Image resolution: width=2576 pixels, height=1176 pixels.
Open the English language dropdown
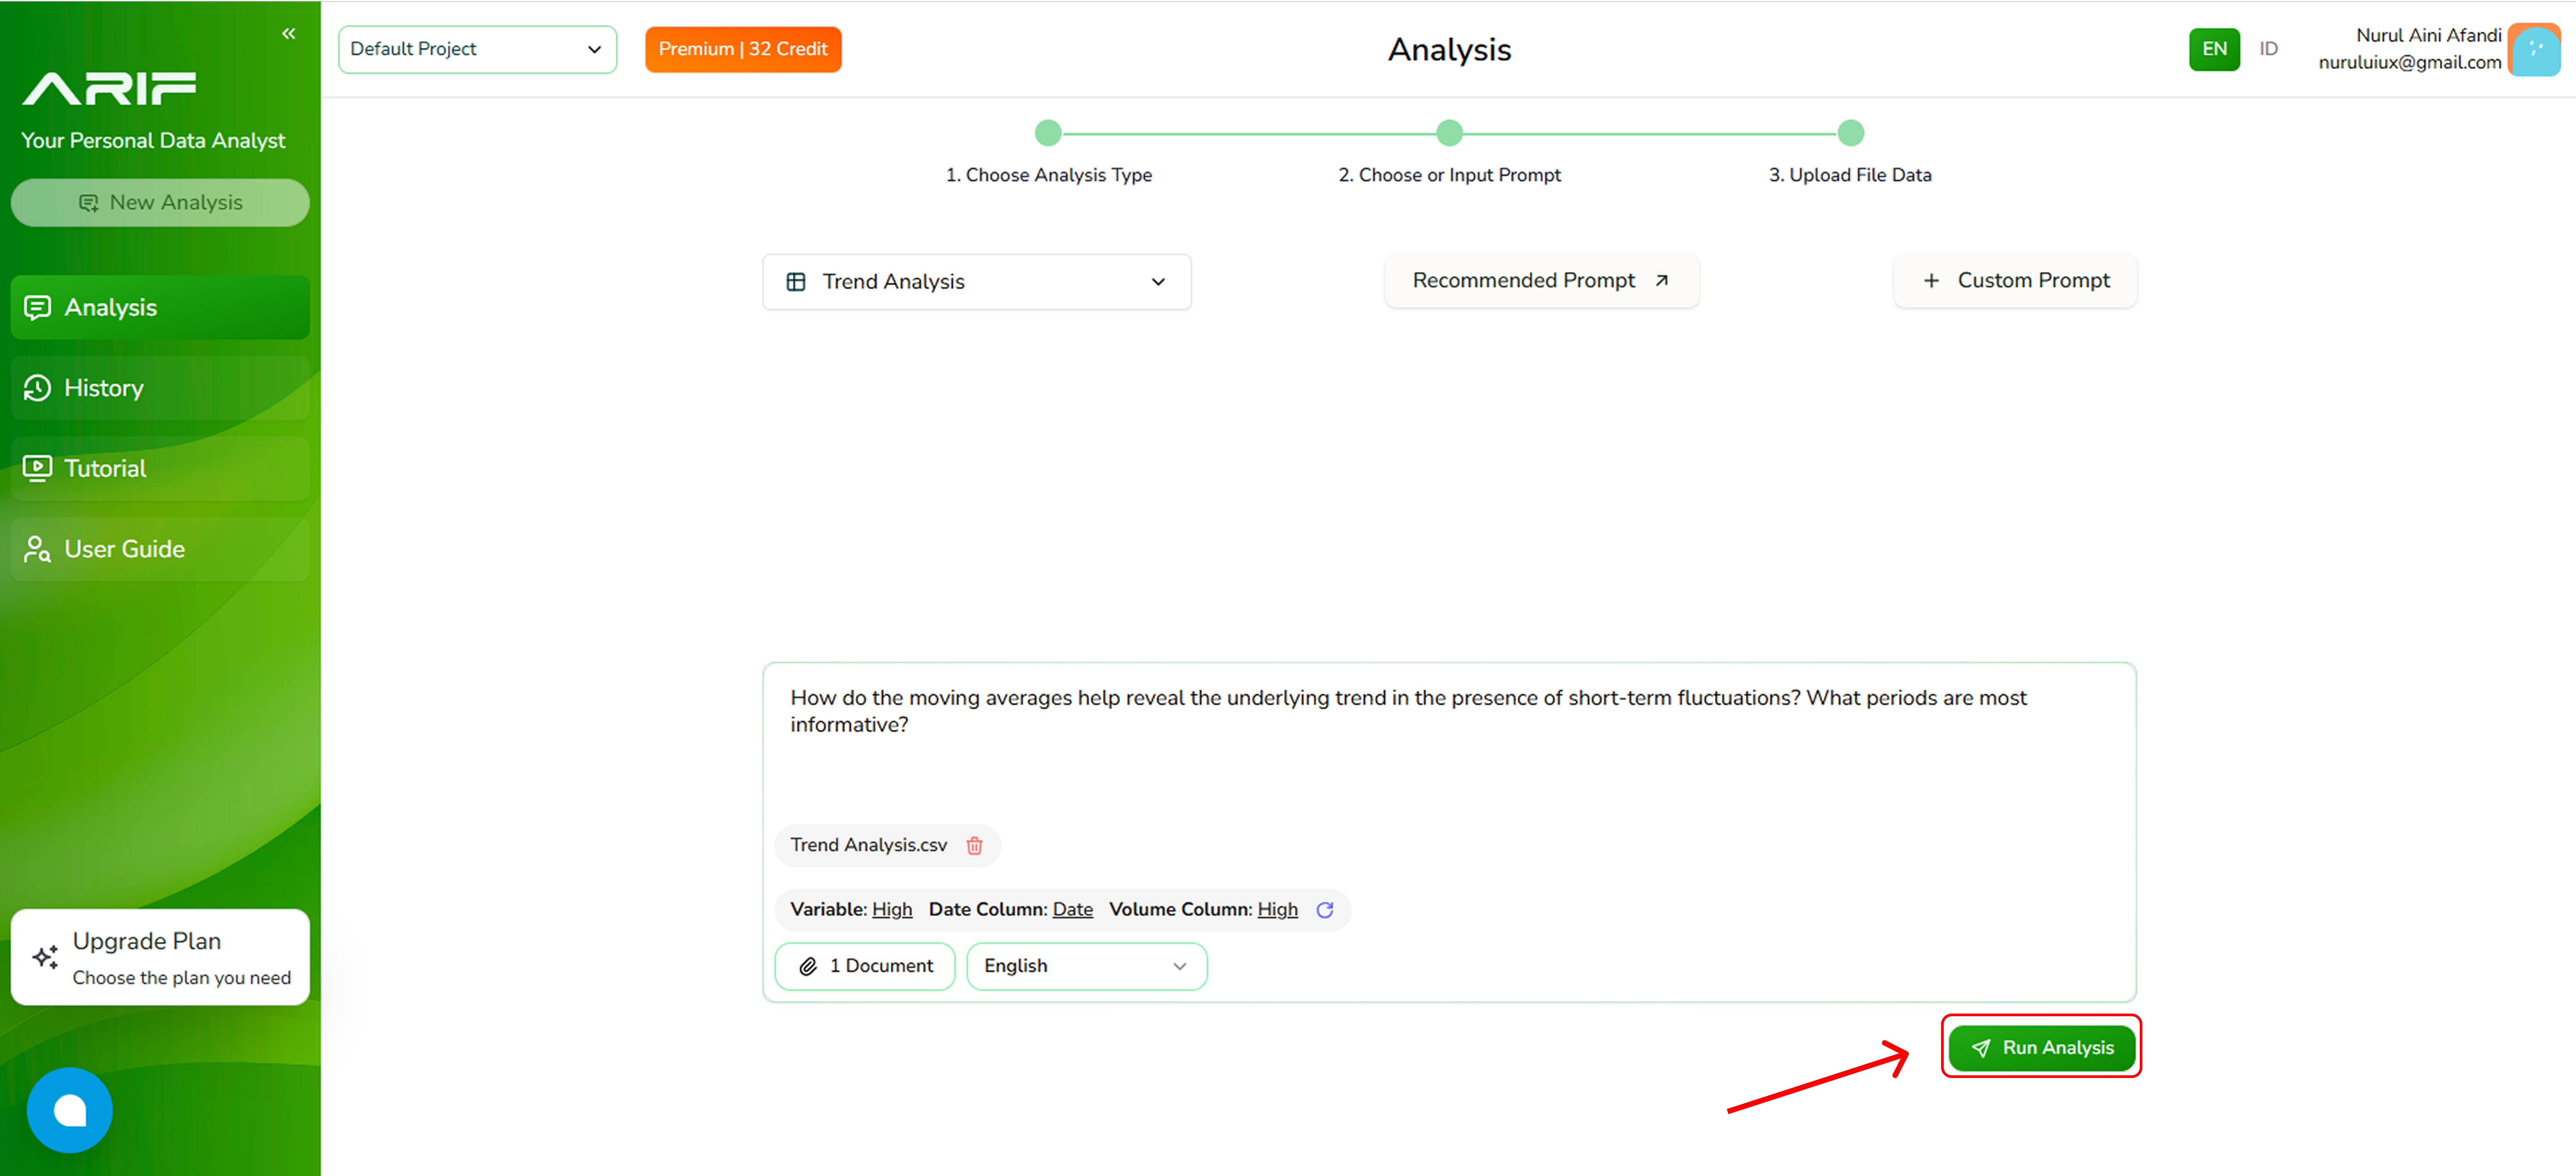click(x=1086, y=966)
